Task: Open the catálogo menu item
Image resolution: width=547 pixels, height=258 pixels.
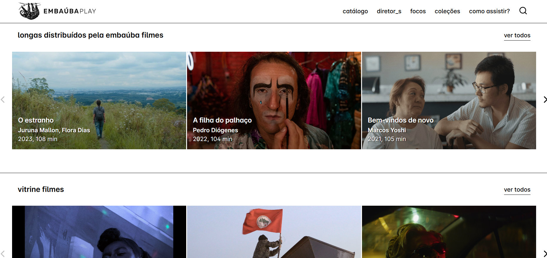Action: point(355,11)
